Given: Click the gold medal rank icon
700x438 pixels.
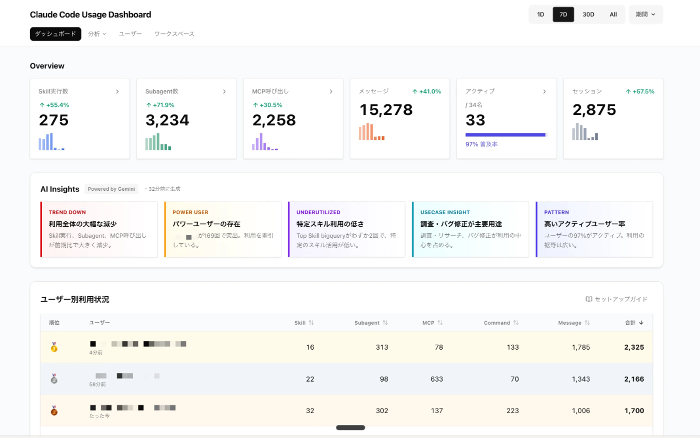Looking at the screenshot, I should point(54,347).
